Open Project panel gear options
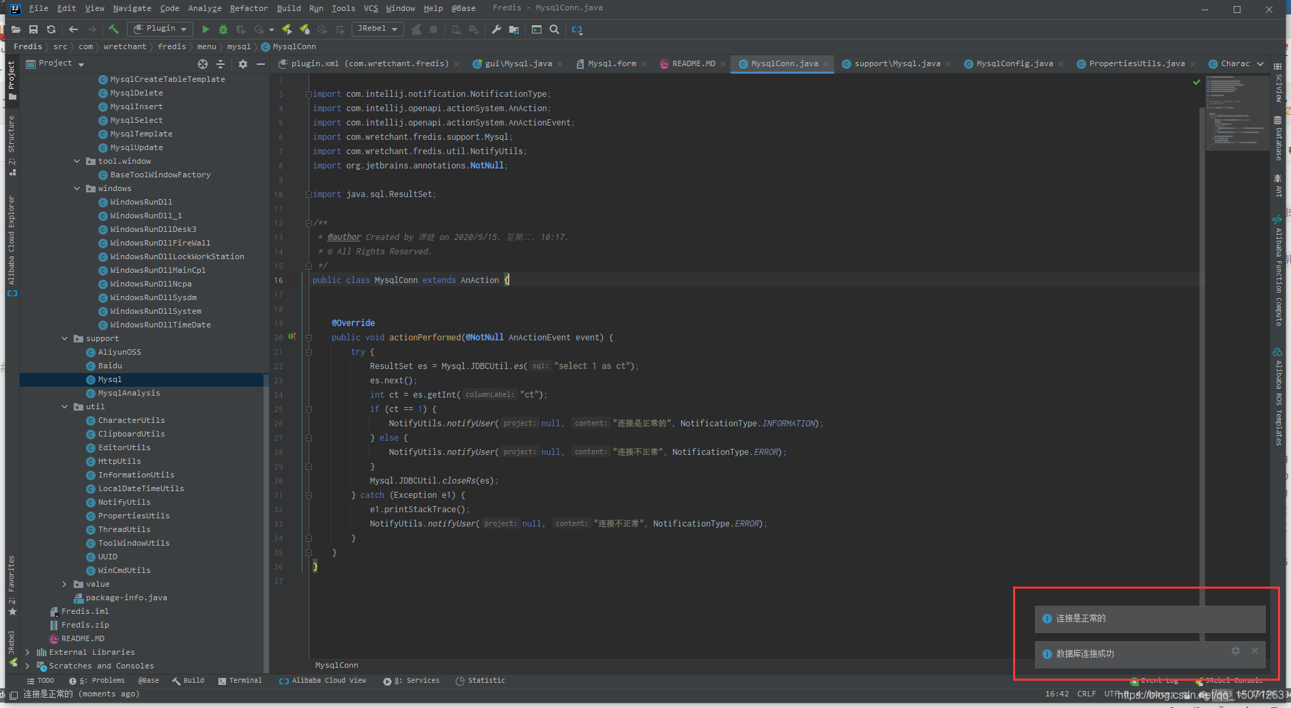The image size is (1291, 708). (242, 63)
